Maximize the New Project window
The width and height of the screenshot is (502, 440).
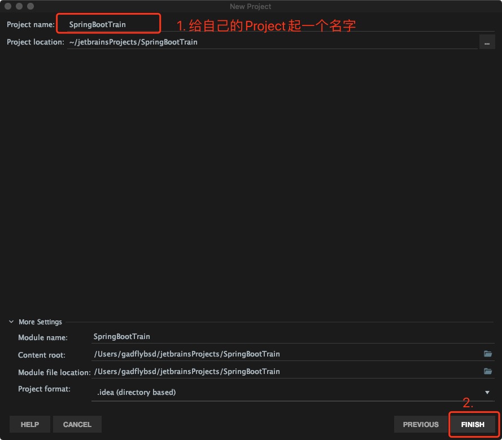[30, 6]
